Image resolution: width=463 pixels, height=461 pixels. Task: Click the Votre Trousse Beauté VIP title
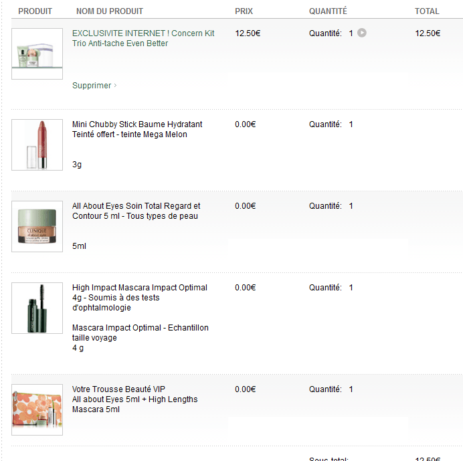point(118,389)
